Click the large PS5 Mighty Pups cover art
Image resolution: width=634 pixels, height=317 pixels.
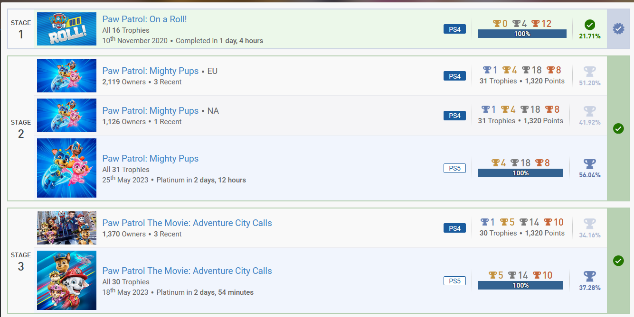pyautogui.click(x=66, y=168)
